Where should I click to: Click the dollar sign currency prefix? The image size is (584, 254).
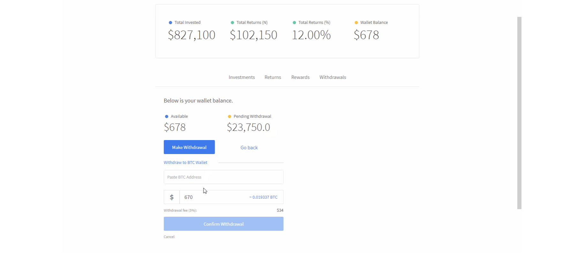[172, 197]
